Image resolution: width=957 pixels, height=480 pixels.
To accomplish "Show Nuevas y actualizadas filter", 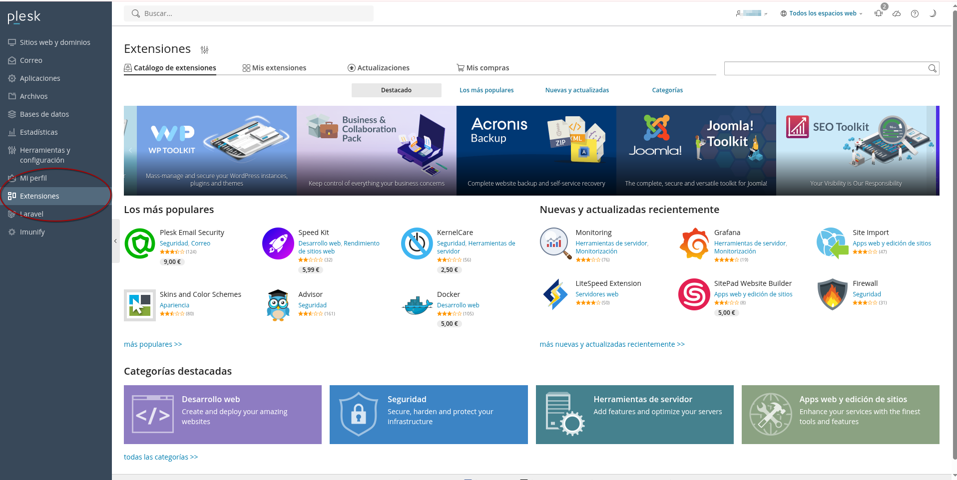I will coord(577,90).
